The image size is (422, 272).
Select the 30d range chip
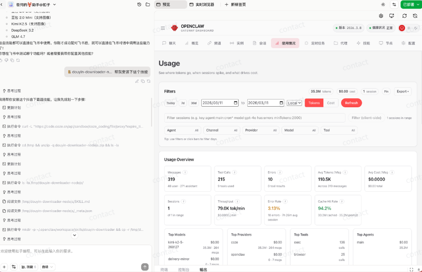pos(194,103)
